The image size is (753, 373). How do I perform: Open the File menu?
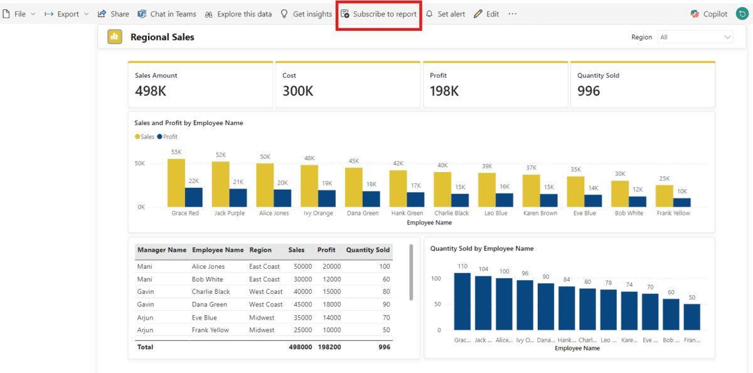tap(19, 13)
